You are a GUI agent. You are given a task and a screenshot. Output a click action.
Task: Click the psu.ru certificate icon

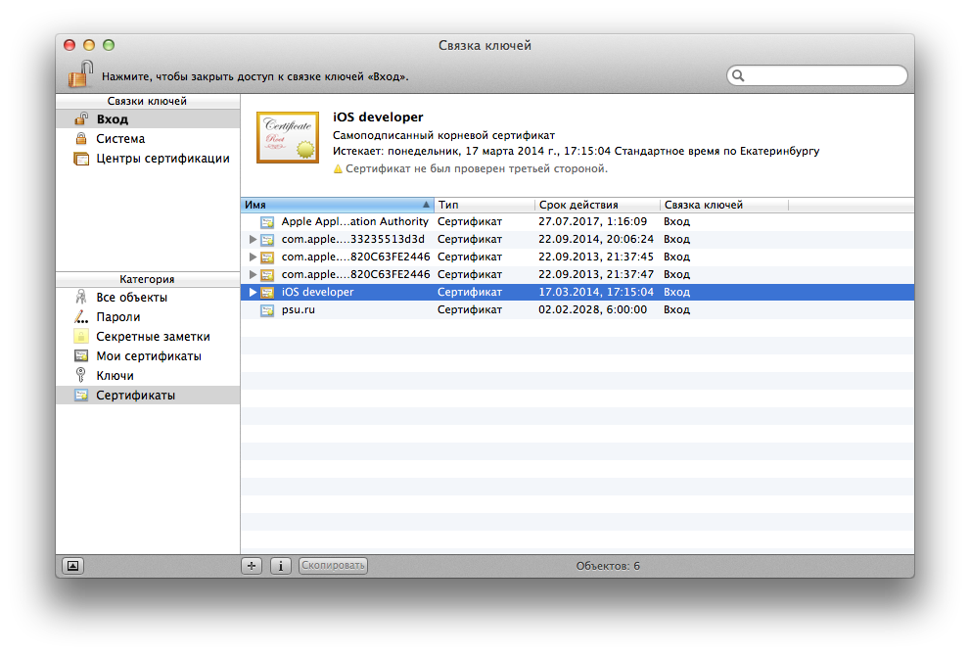[267, 309]
